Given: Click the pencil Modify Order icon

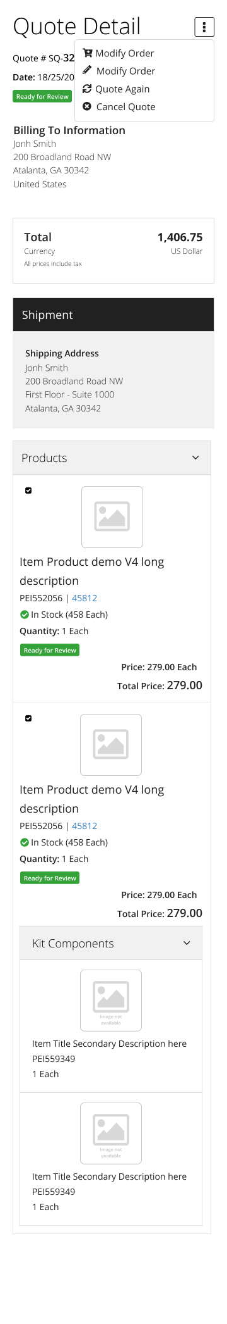Looking at the screenshot, I should click(x=88, y=70).
